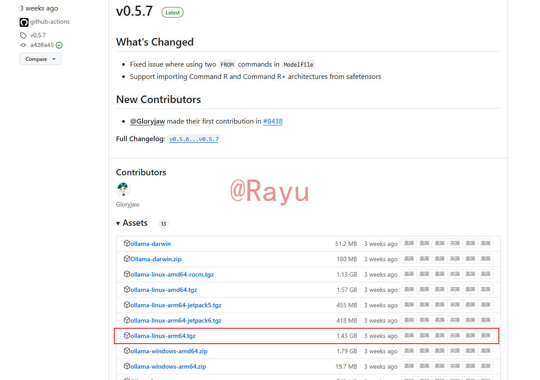Click the 1.43 GB size text

(347, 336)
